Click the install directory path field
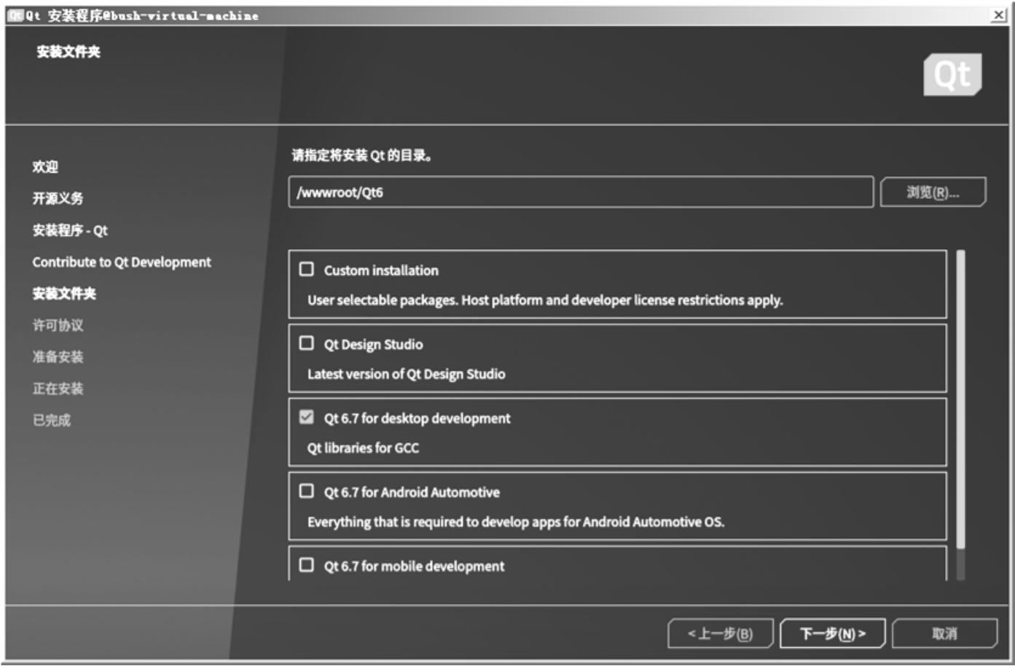 (x=580, y=192)
